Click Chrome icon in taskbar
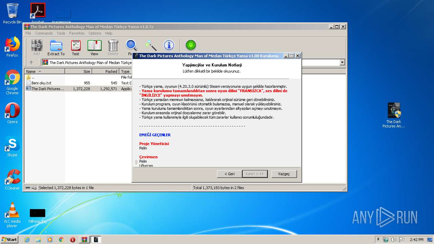434x244 pixels. [x=61, y=240]
